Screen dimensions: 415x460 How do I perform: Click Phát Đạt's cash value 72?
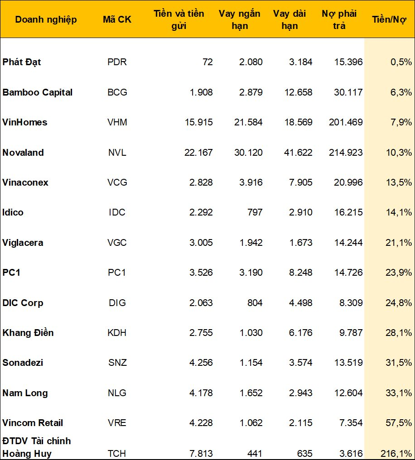pos(207,62)
